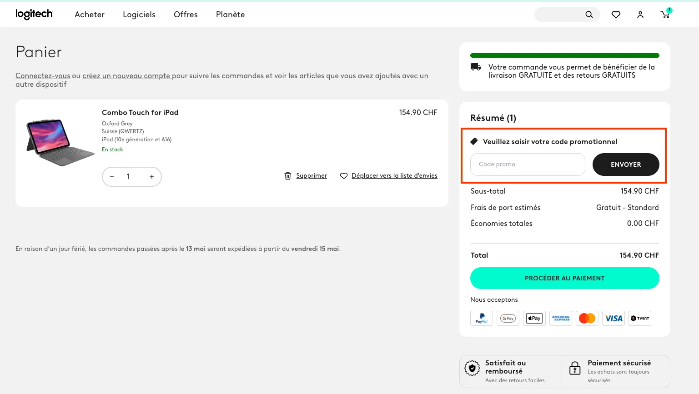This screenshot has width=699, height=394.
Task: Click the Combo Touch for iPad title
Action: click(140, 113)
